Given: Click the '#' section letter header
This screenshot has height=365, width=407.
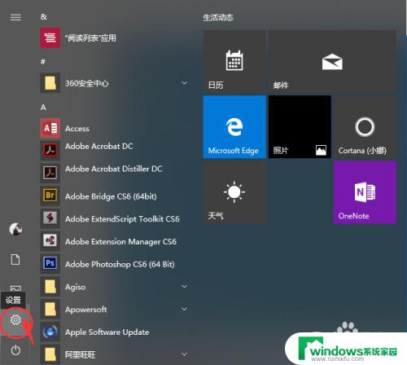Looking at the screenshot, I should coord(43,62).
